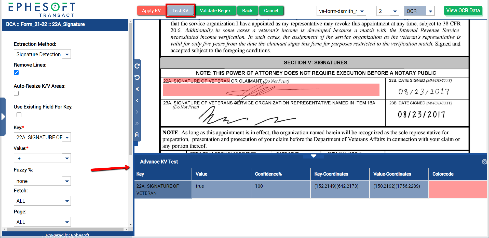Image resolution: width=489 pixels, height=238 pixels.
Task: Go to last page double-right chevron
Action: (x=137, y=123)
